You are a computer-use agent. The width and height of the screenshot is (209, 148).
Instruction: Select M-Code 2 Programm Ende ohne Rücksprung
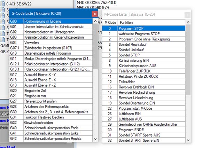pyautogui.click(x=144, y=39)
